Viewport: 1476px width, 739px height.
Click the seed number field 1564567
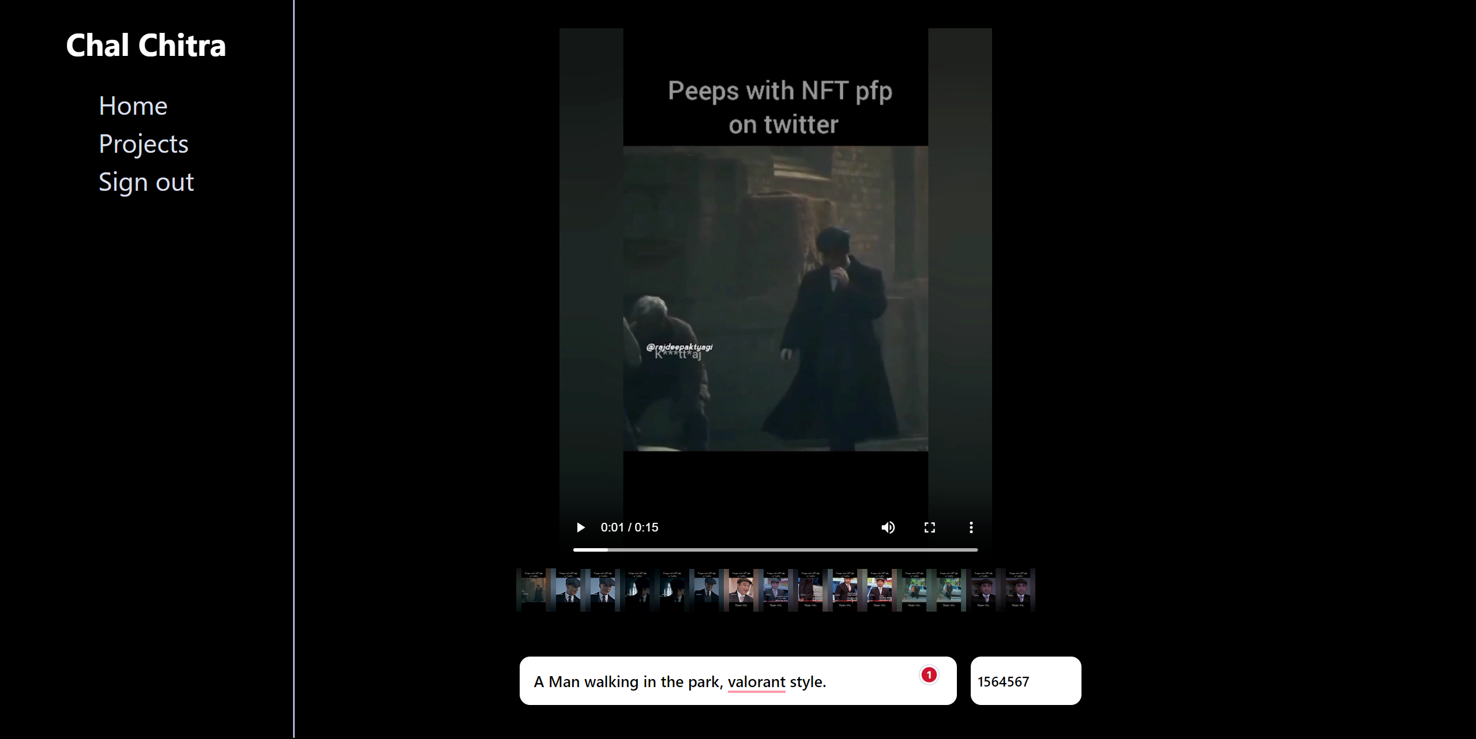coord(1025,681)
